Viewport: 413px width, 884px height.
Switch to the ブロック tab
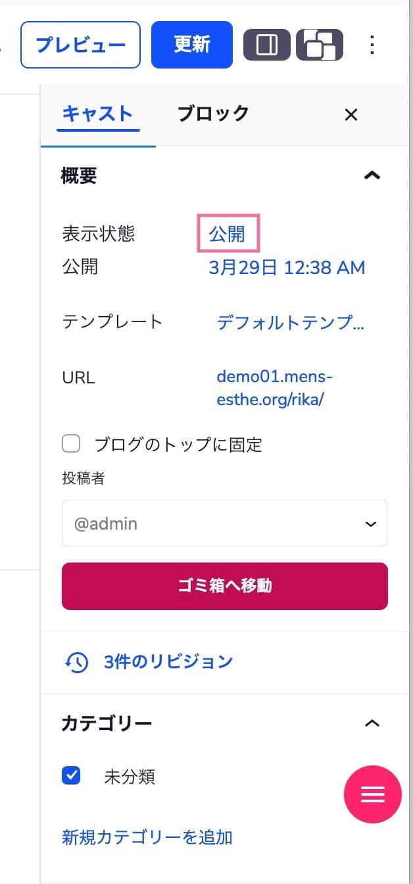[x=213, y=113]
